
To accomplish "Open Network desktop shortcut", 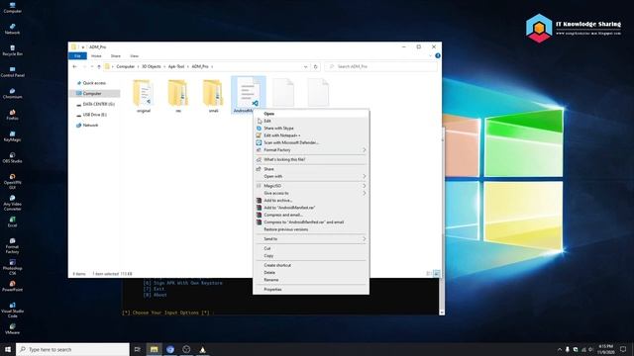I will pos(13,29).
